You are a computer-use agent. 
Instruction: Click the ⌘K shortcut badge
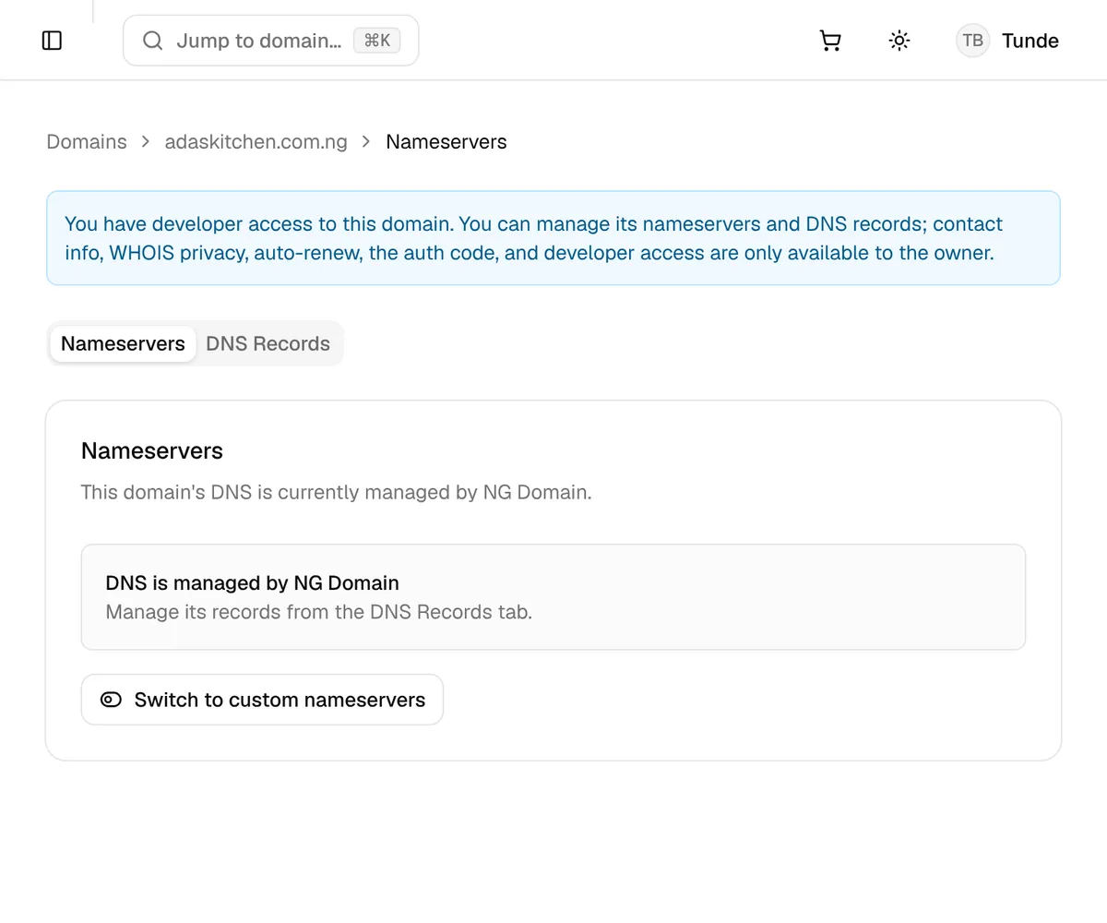[377, 41]
